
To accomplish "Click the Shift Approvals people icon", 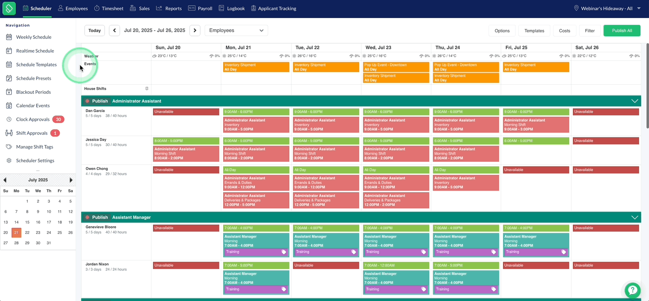I will tap(9, 133).
